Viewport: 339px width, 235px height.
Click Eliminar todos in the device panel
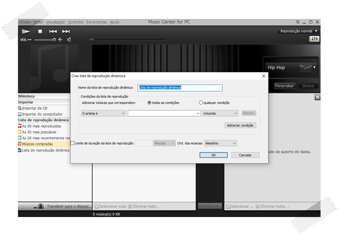[x=273, y=207]
